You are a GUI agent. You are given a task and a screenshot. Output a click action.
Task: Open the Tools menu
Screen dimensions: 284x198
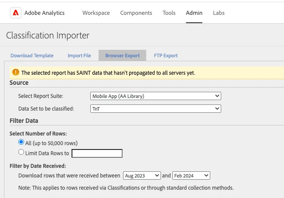coord(169,13)
